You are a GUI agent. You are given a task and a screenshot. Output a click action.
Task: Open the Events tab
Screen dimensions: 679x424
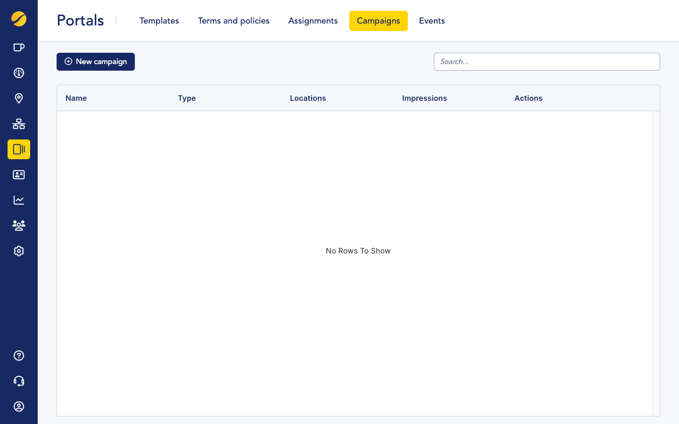click(x=431, y=21)
